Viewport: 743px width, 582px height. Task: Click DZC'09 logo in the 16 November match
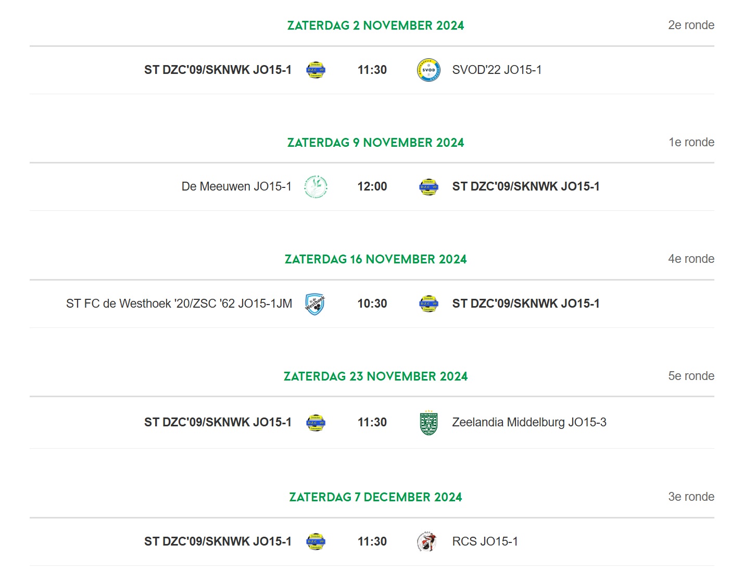point(429,304)
